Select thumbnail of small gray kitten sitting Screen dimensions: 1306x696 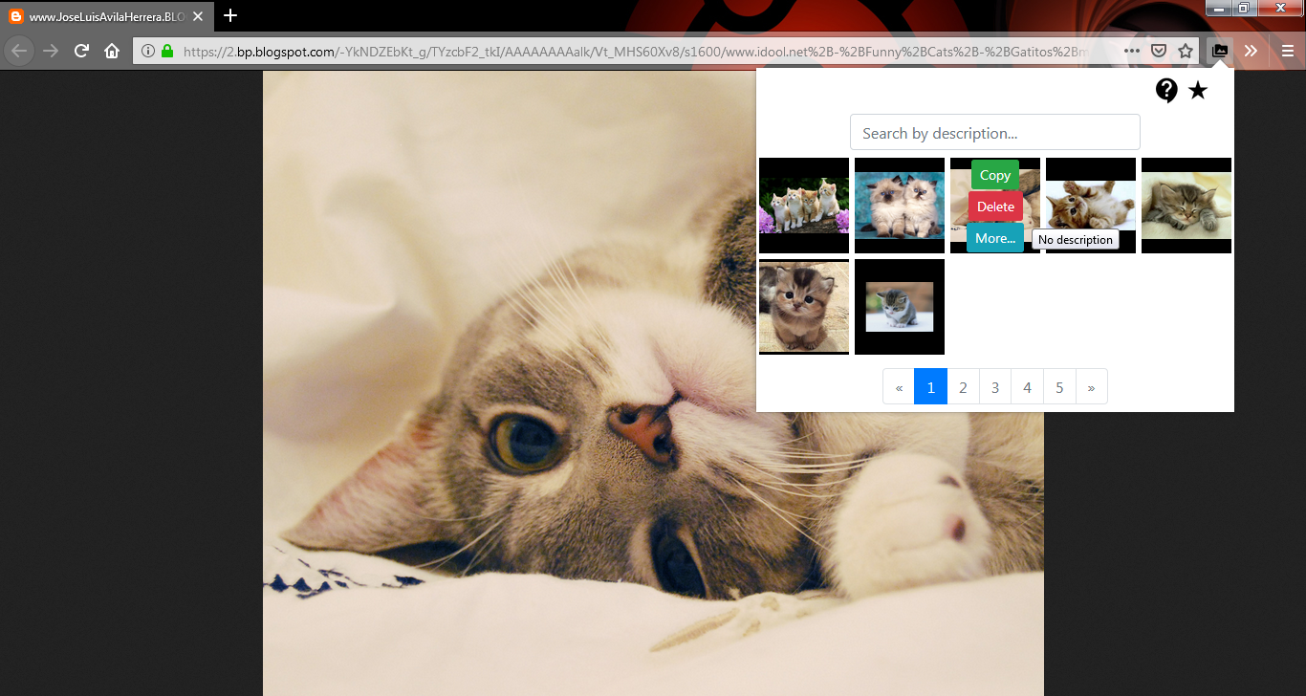(x=900, y=307)
